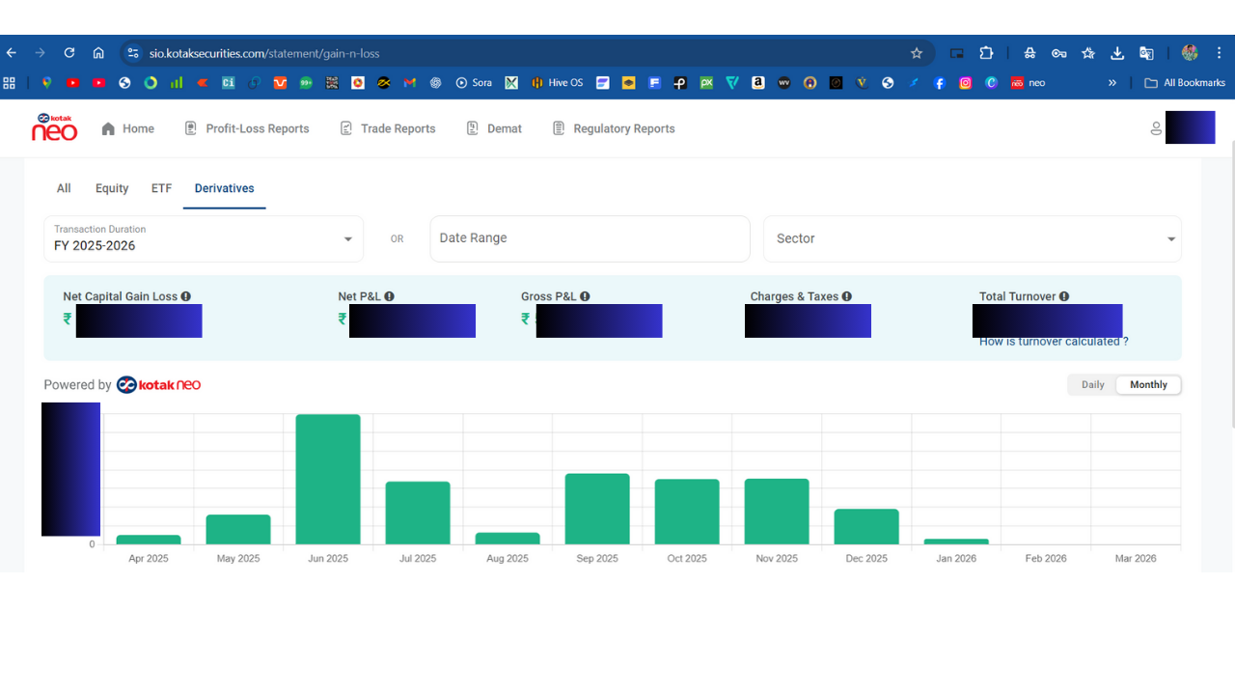
Task: Click the info icon beside Gross P&L
Action: point(585,296)
